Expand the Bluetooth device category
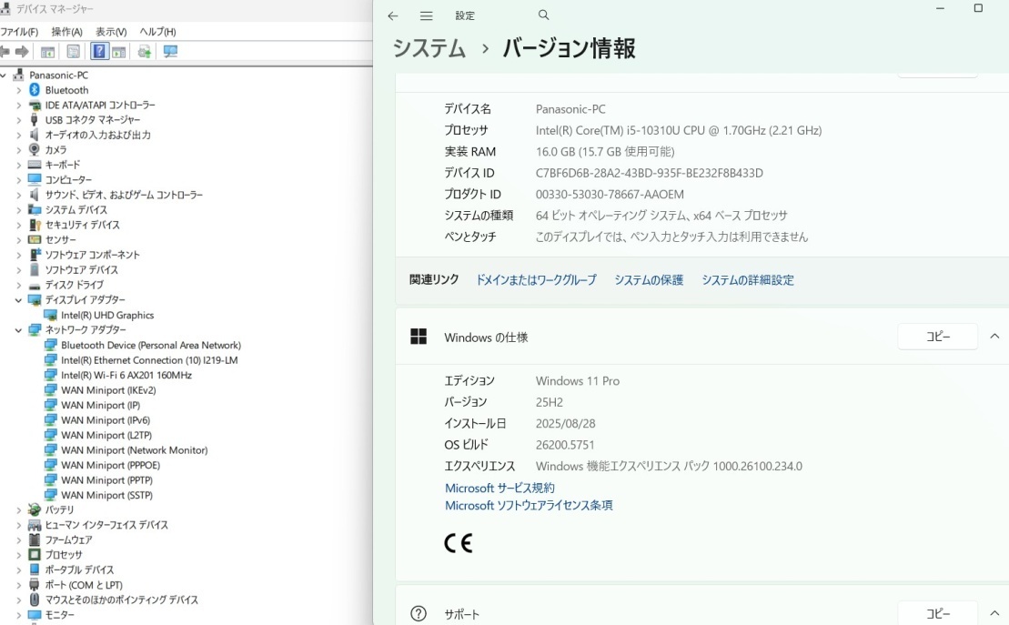The width and height of the screenshot is (1009, 625). 18,90
